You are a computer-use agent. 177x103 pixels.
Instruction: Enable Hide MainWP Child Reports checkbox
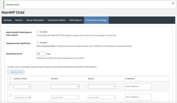tap(38, 32)
